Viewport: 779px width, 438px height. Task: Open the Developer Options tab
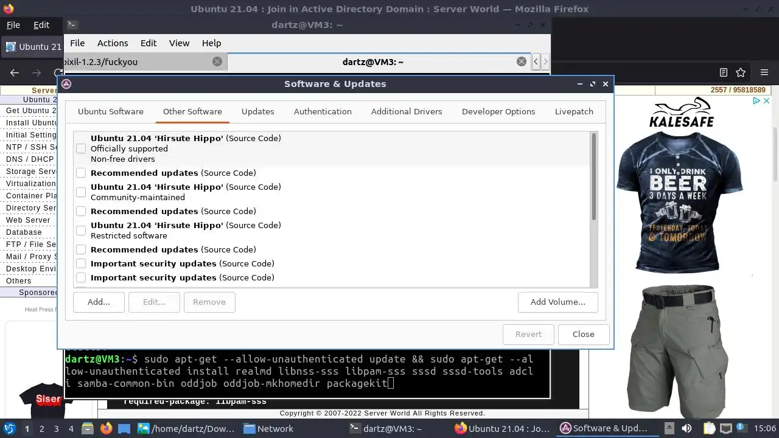click(498, 111)
